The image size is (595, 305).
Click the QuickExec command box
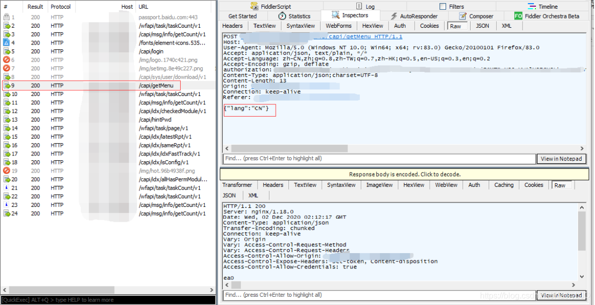[x=108, y=300]
